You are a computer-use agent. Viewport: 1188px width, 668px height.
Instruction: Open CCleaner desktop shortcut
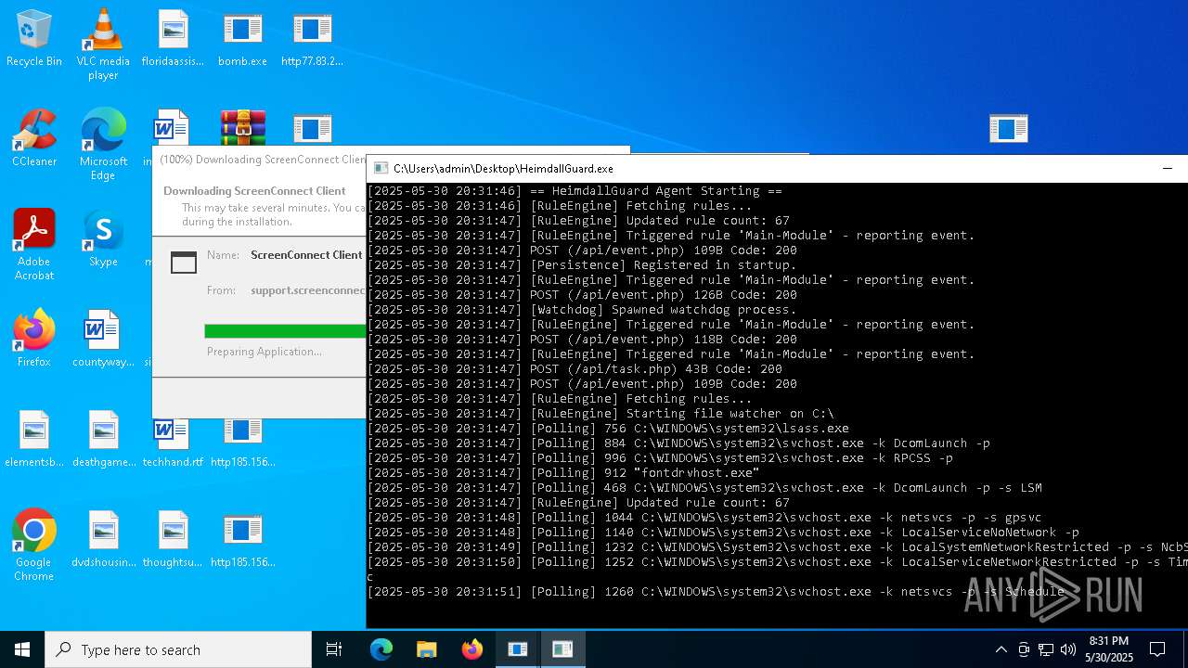point(34,138)
